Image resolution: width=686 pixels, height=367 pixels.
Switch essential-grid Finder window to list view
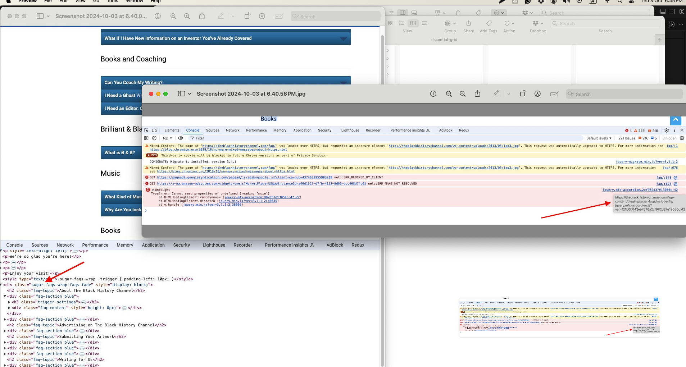point(401,23)
